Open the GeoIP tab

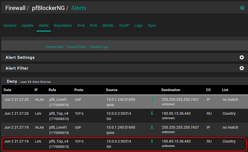[x=124, y=25]
